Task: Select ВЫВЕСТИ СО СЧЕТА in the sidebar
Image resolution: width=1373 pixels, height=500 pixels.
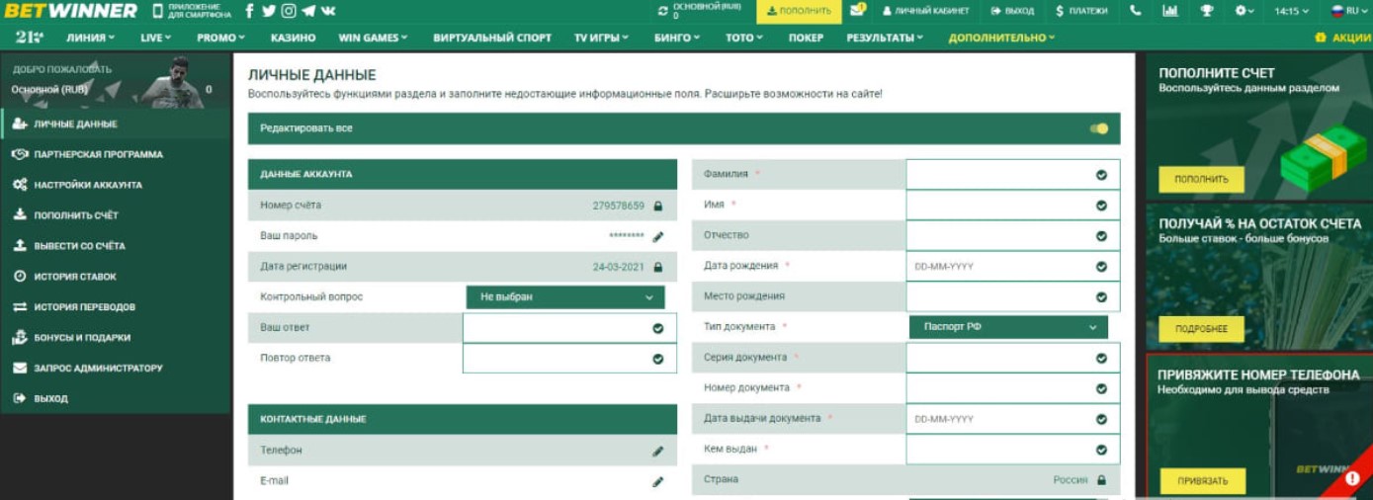Action: tap(116, 247)
